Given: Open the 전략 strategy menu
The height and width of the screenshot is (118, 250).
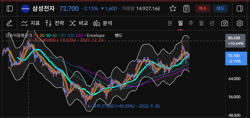Looking at the screenshot, I should 55,23.
